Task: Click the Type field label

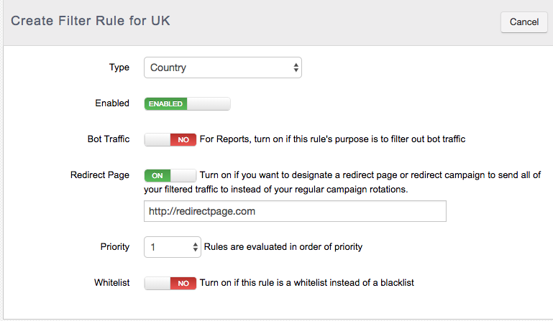Action: click(119, 68)
